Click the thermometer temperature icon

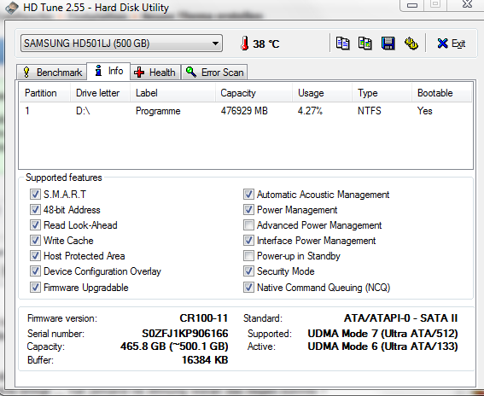[245, 44]
